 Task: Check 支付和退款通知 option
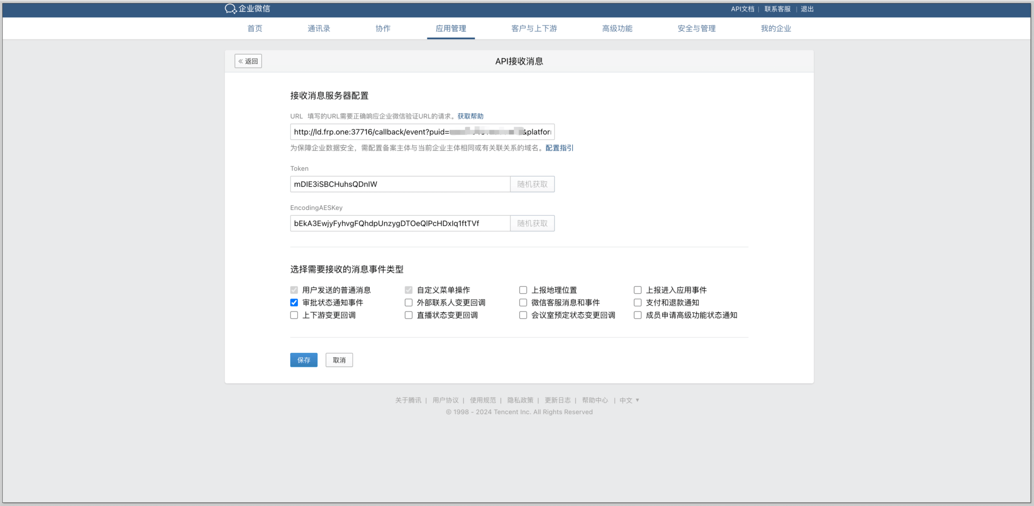click(x=638, y=303)
